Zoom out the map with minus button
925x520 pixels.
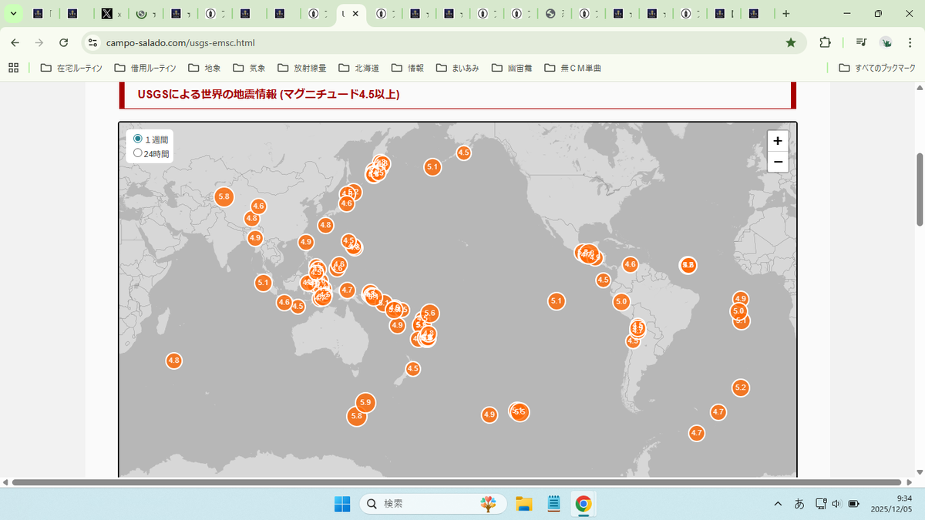tap(778, 162)
